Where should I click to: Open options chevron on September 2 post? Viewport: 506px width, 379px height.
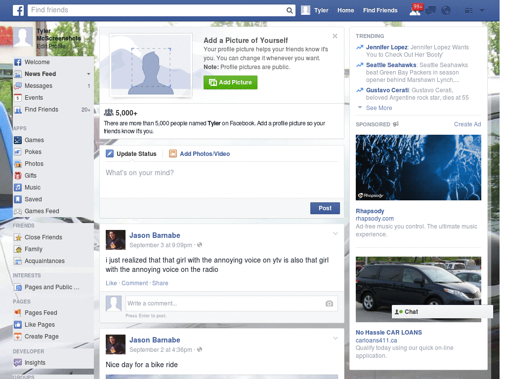(336, 339)
